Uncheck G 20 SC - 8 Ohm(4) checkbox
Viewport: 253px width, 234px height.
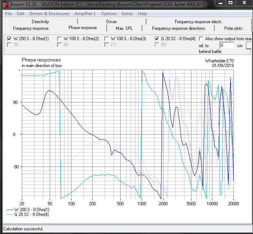pos(157,39)
